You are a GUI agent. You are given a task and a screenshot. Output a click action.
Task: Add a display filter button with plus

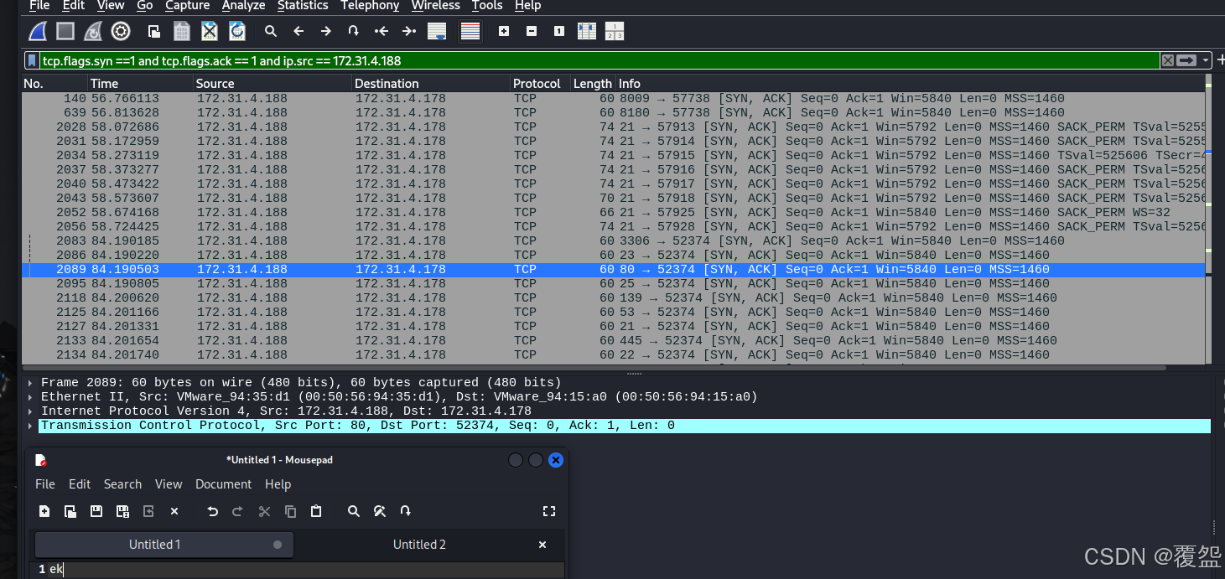coord(1219,60)
